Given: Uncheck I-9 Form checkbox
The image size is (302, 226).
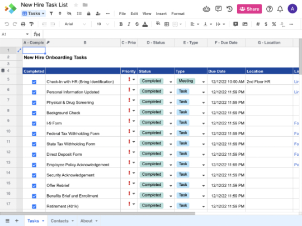Looking at the screenshot, I should click(x=34, y=123).
